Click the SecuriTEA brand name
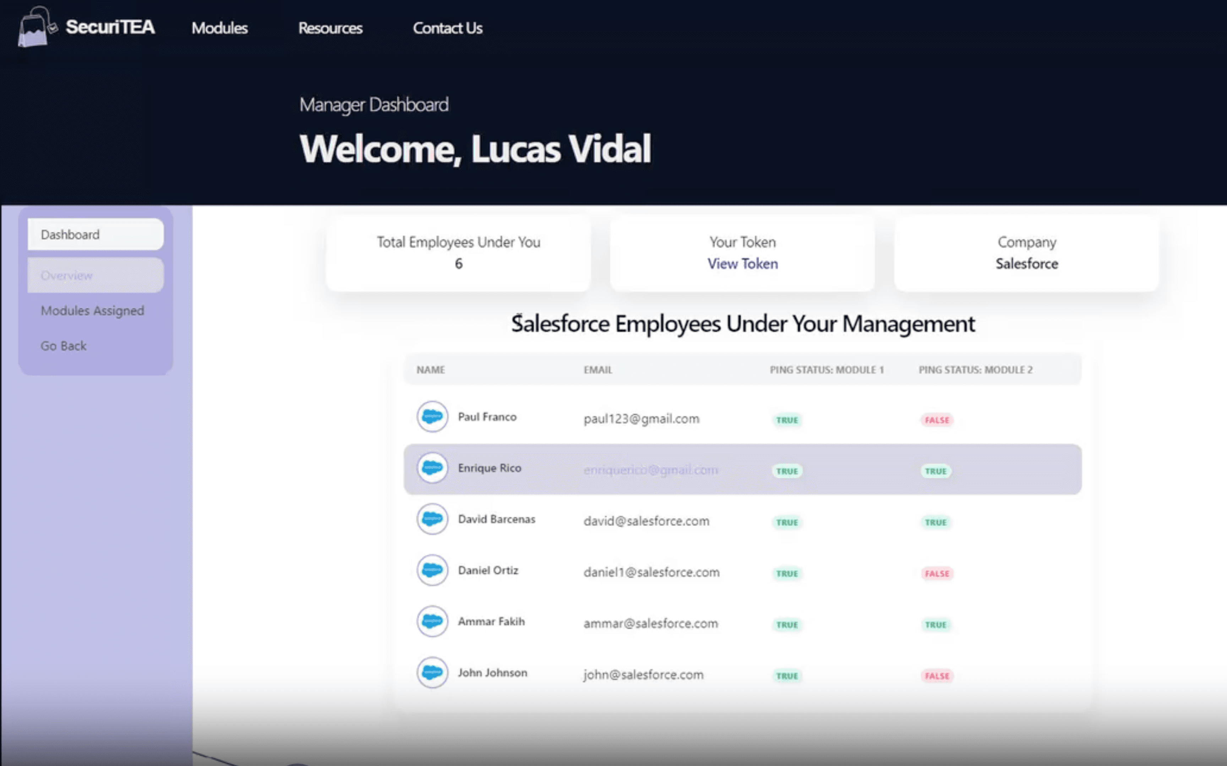This screenshot has height=766, width=1227. click(110, 27)
